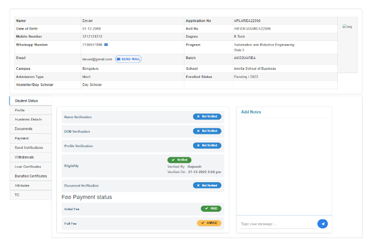Toggle Name Verification Not Verified badge

207,117
